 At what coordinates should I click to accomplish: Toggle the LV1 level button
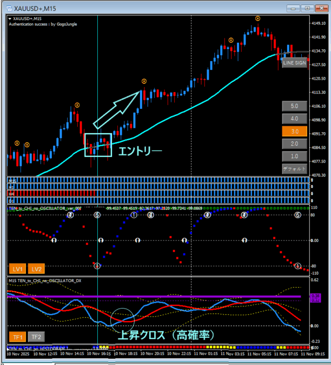(x=18, y=269)
